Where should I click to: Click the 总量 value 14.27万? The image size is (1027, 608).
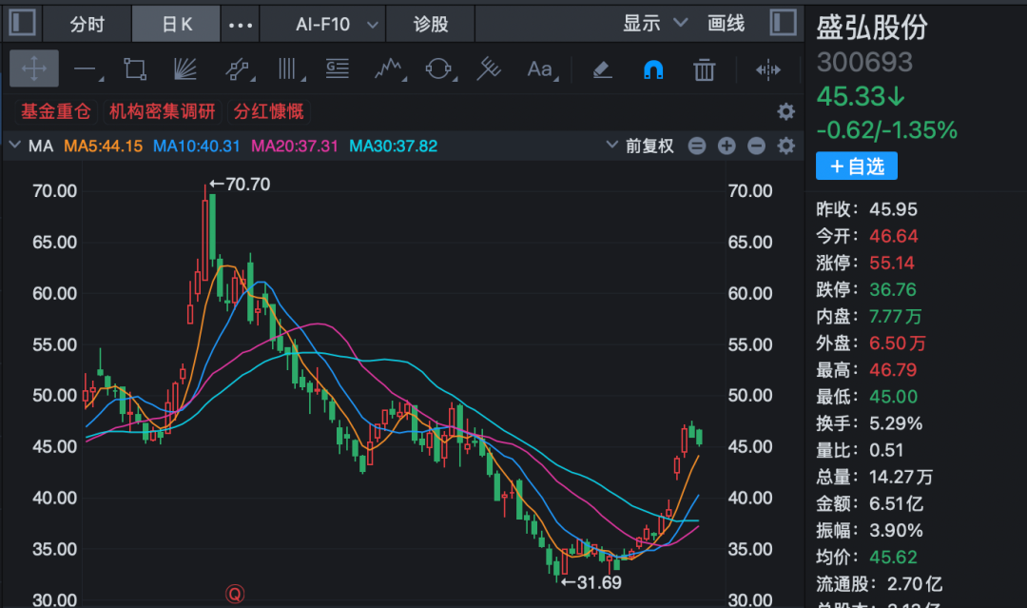[x=901, y=477]
